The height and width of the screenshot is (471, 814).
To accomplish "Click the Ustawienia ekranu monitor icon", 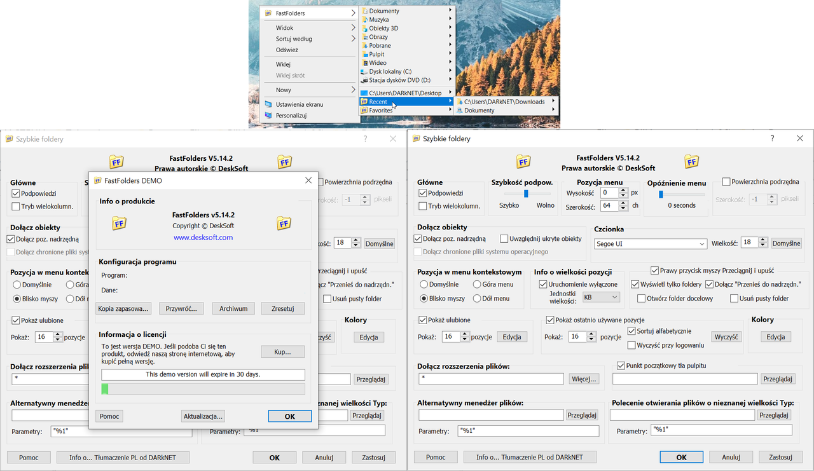I will coord(268,104).
